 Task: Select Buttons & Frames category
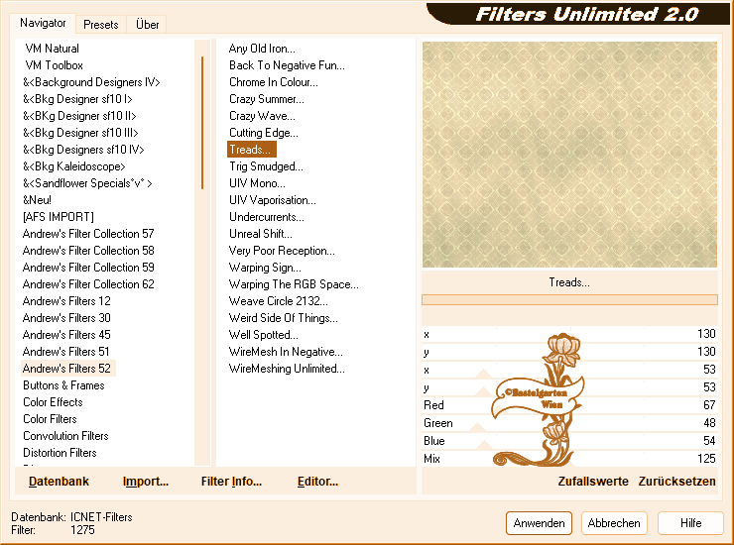[x=63, y=385]
